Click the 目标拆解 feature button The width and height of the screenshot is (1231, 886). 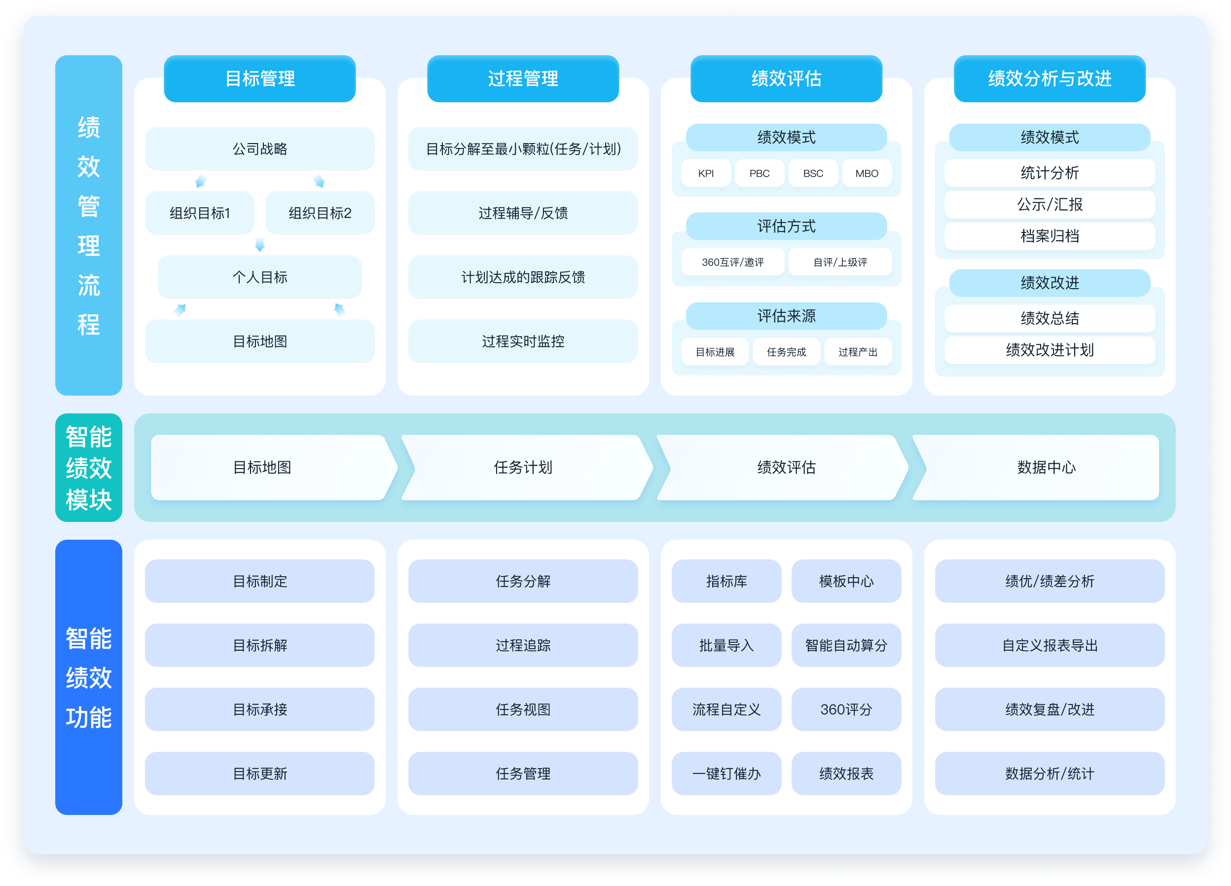[259, 645]
